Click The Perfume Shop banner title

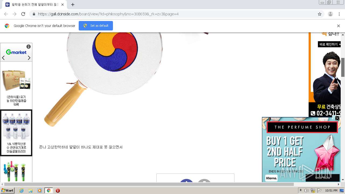(x=302, y=127)
